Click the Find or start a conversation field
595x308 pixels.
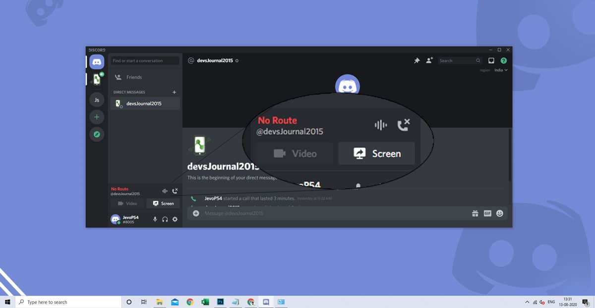tap(145, 61)
